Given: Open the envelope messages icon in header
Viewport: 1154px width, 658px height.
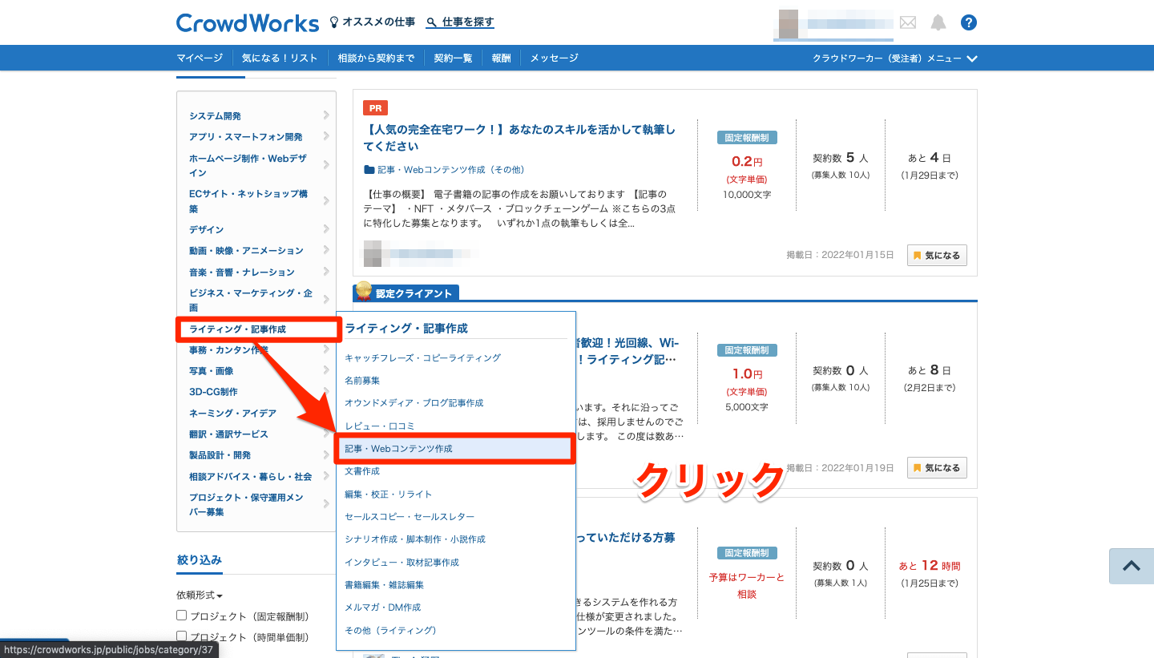Looking at the screenshot, I should tap(907, 22).
